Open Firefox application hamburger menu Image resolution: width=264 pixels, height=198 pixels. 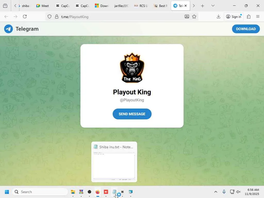pyautogui.click(x=258, y=16)
